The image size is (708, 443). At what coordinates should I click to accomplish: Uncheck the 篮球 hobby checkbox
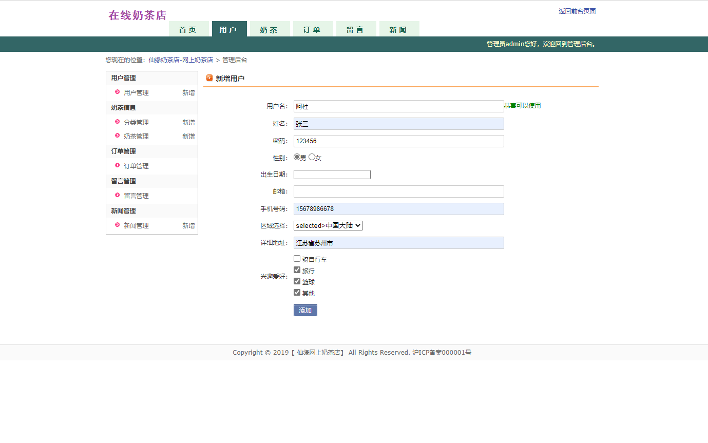pyautogui.click(x=297, y=281)
